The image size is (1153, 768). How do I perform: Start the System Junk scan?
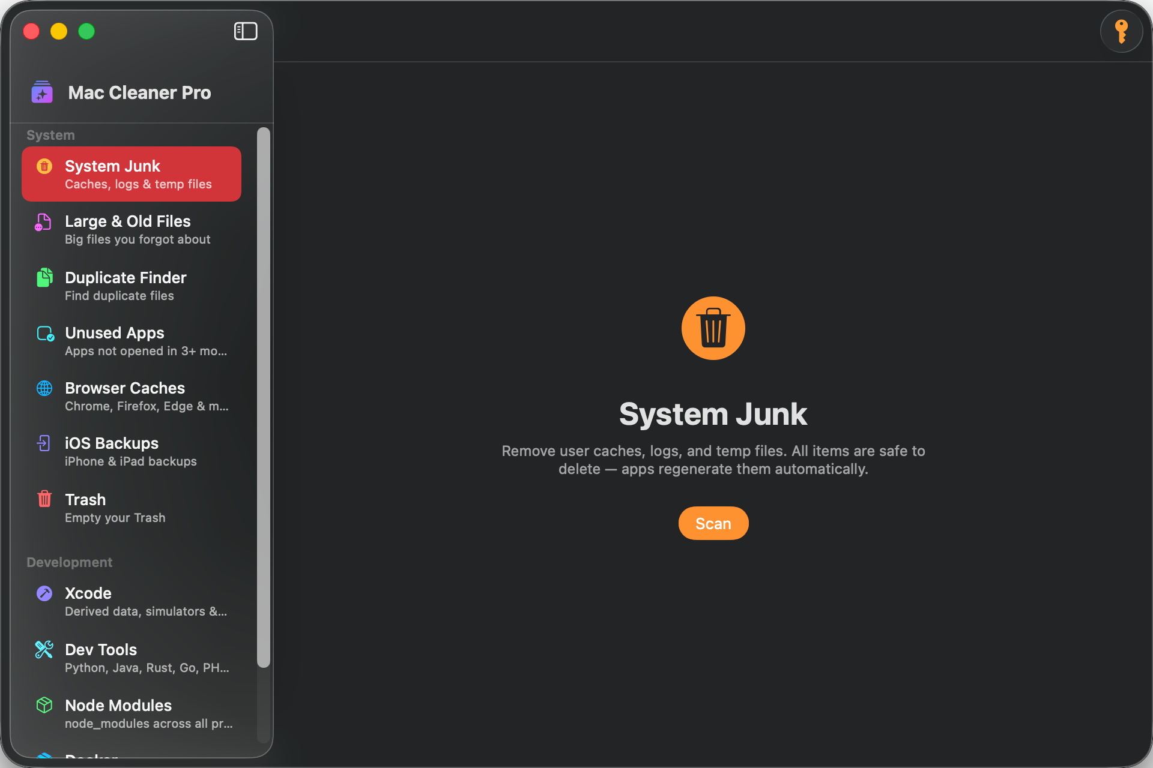coord(713,523)
